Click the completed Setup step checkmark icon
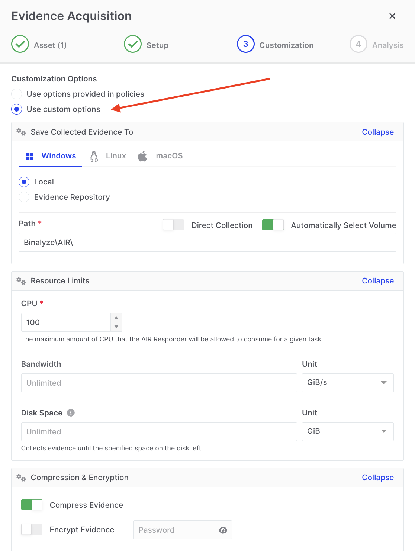Image resolution: width=415 pixels, height=552 pixels. point(133,44)
